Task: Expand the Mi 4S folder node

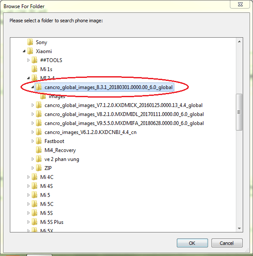Action: (28, 186)
